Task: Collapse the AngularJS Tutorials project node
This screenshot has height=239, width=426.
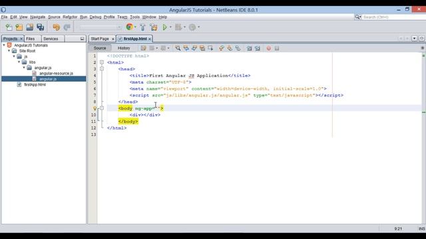Action: click(x=4, y=45)
